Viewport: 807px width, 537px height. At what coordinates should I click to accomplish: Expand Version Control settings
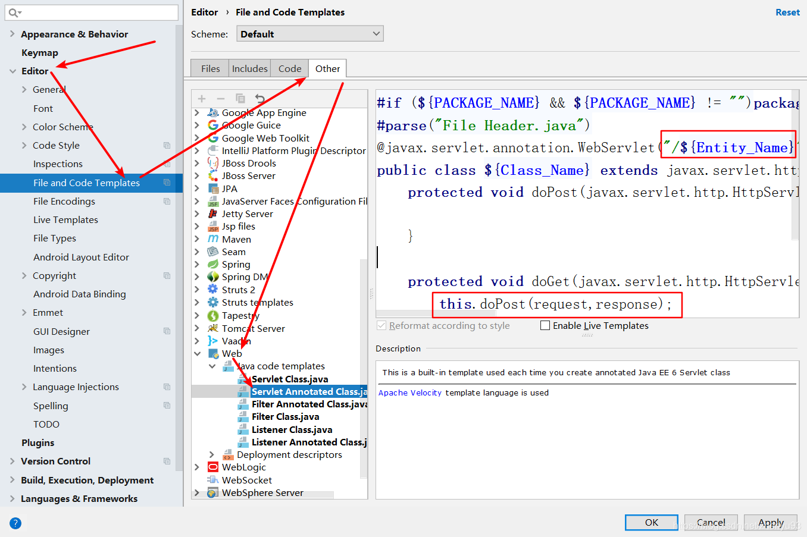12,461
